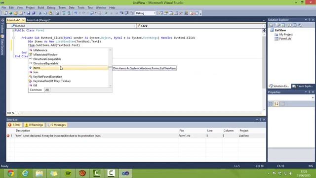
Task: Click Property Pages icon in Properties panel
Action: pos(283,104)
